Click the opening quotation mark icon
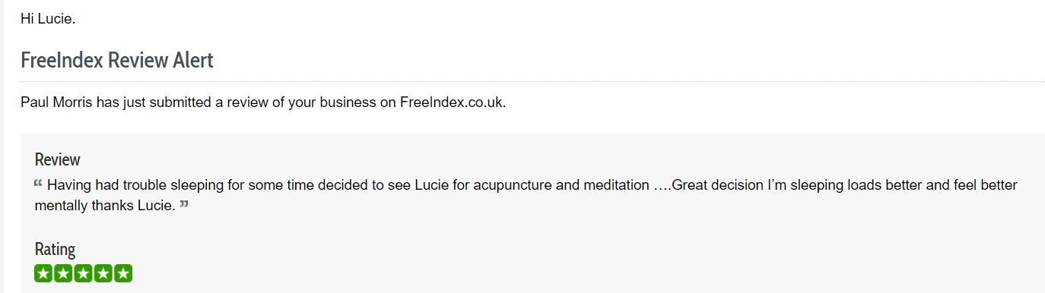The image size is (1045, 293). click(x=39, y=184)
